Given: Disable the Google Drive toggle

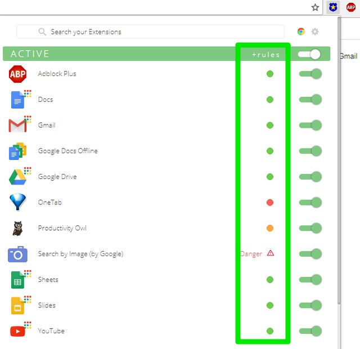Looking at the screenshot, I should point(310,177).
